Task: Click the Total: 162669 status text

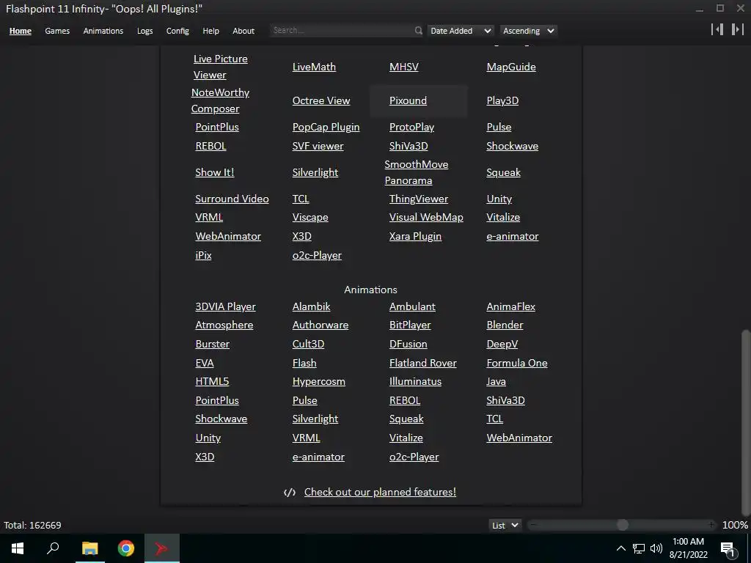Action: pyautogui.click(x=32, y=525)
